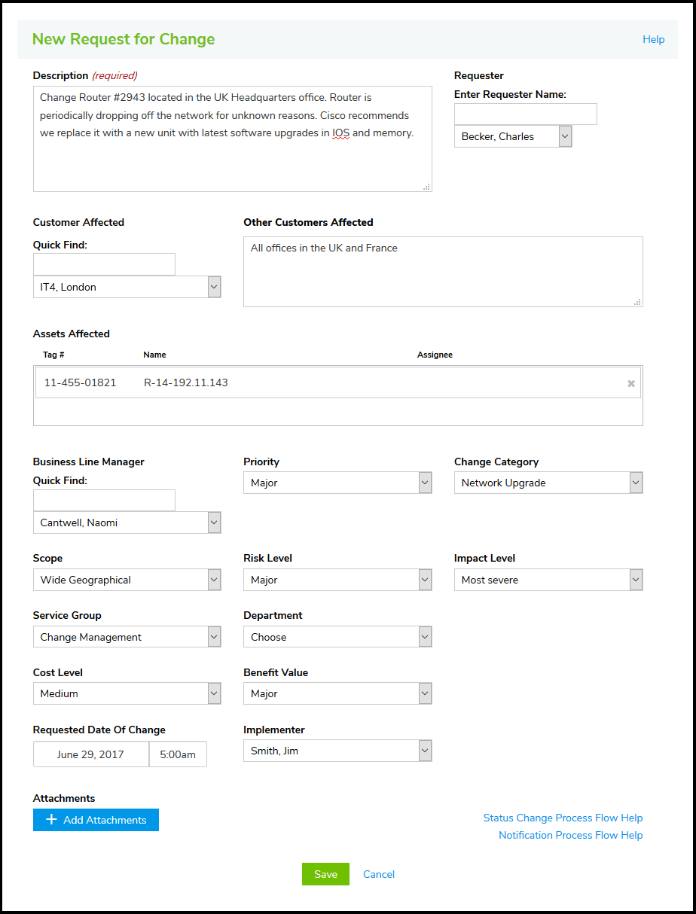This screenshot has height=914, width=696.
Task: Click the 5:00am time field
Action: 178,754
